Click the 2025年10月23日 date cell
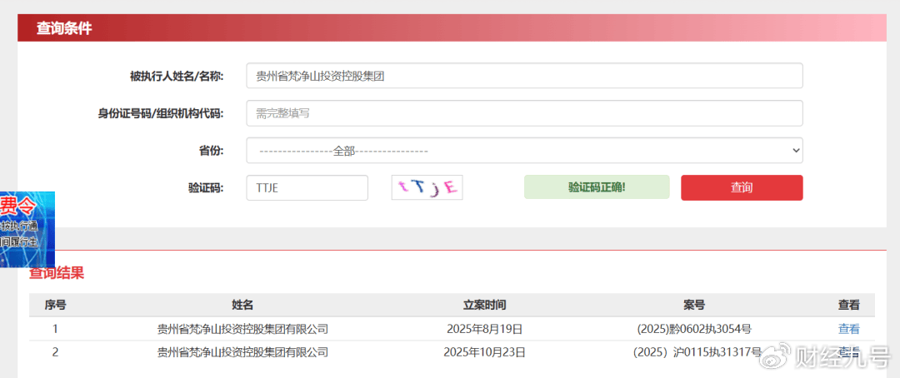The width and height of the screenshot is (900, 378). click(484, 352)
